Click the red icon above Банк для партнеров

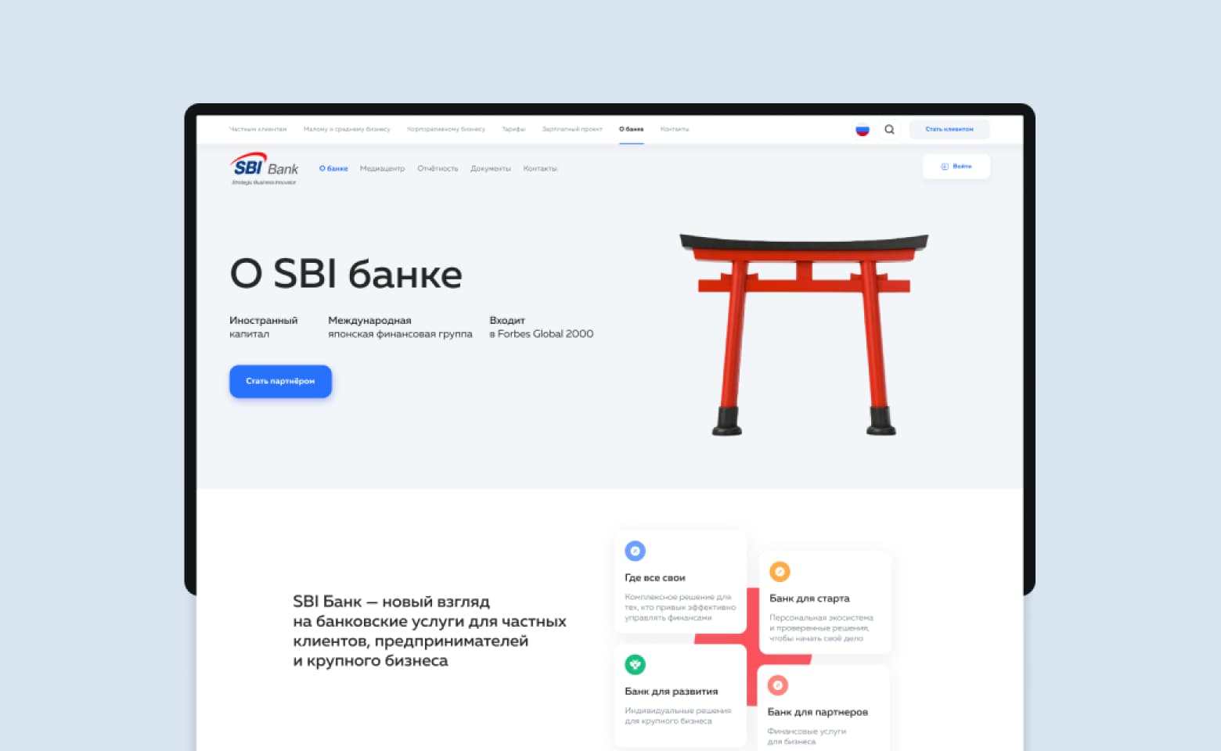(777, 685)
